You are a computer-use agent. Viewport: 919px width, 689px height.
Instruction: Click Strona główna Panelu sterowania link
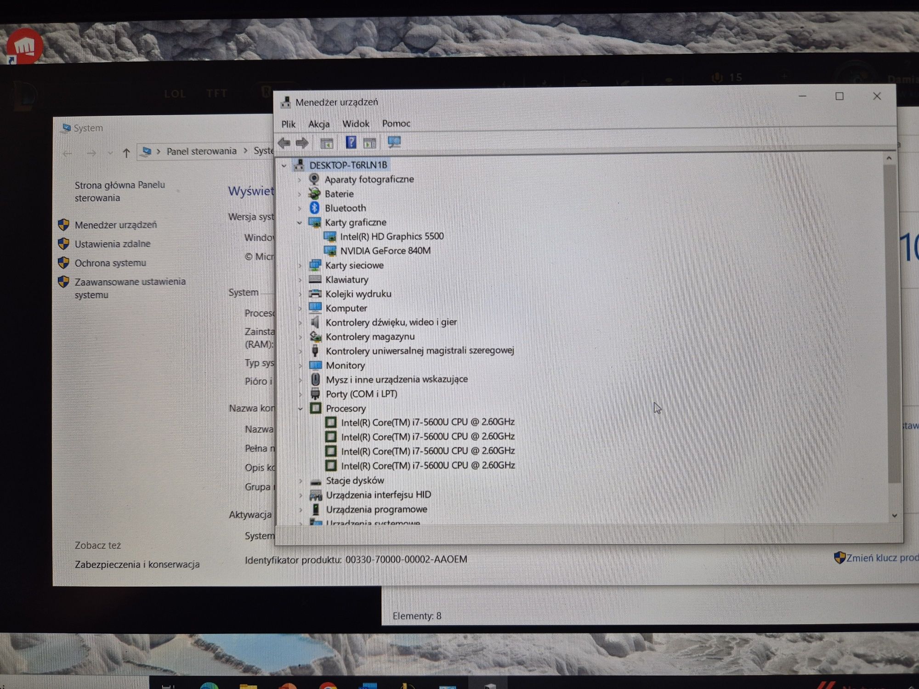[x=119, y=191]
